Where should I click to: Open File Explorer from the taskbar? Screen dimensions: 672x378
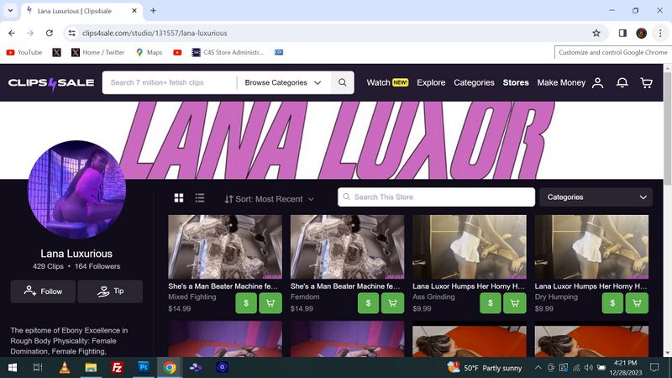click(91, 367)
